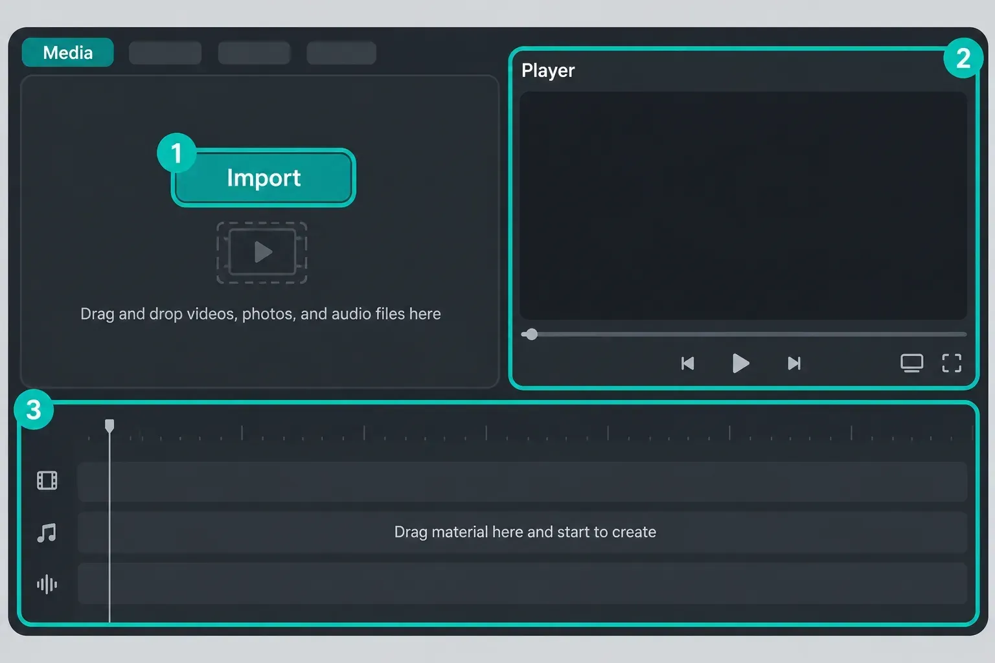Image resolution: width=995 pixels, height=663 pixels.
Task: Click the audio waveform track icon
Action: click(47, 585)
